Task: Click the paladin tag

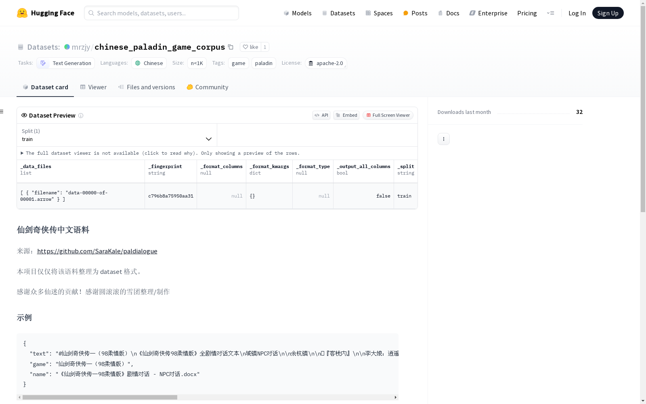Action: pos(264,63)
